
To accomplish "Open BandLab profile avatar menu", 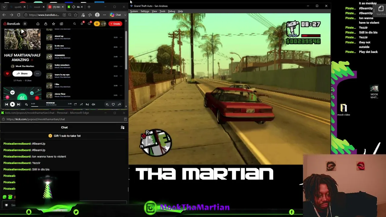I will (103, 24).
